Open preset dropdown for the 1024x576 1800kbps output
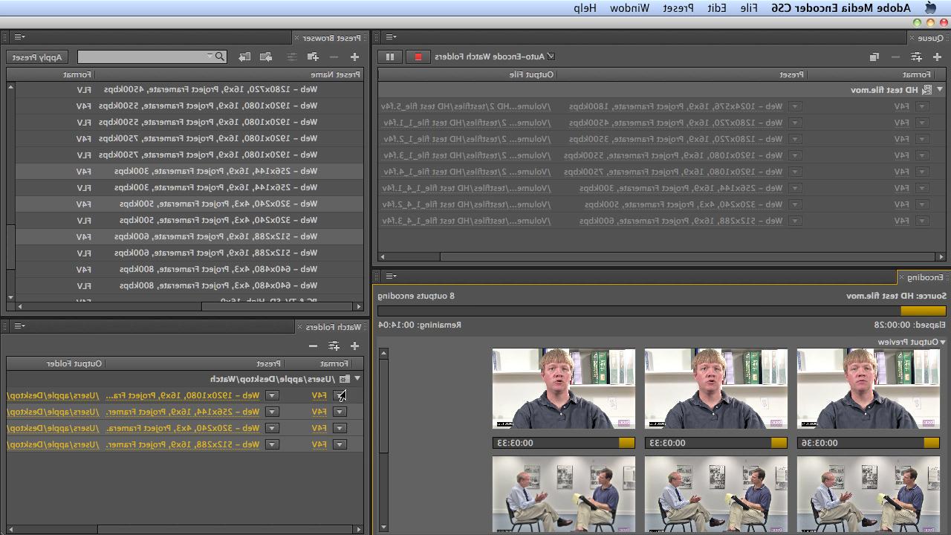Image resolution: width=951 pixels, height=535 pixels. pyautogui.click(x=795, y=106)
